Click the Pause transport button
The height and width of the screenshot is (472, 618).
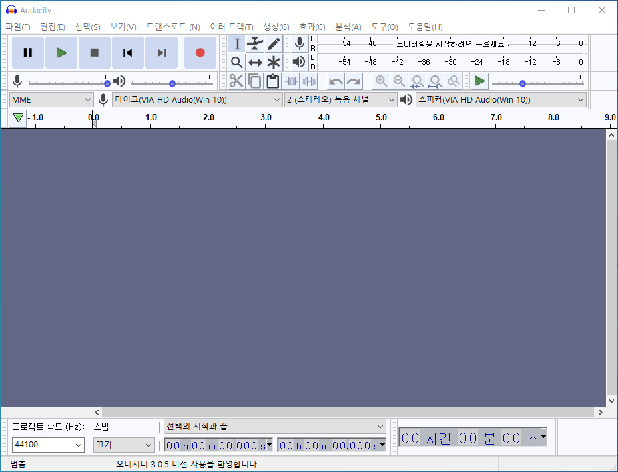pyautogui.click(x=27, y=53)
